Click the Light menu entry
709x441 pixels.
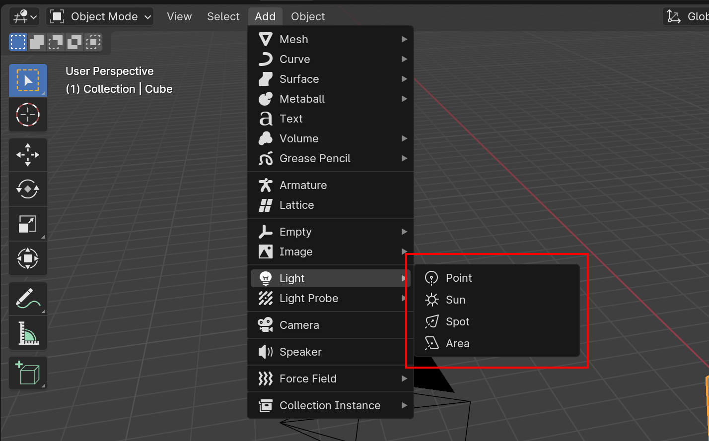coord(332,278)
